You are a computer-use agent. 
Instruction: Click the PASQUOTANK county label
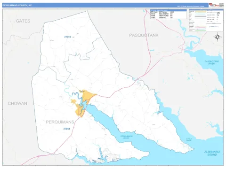click(x=144, y=35)
